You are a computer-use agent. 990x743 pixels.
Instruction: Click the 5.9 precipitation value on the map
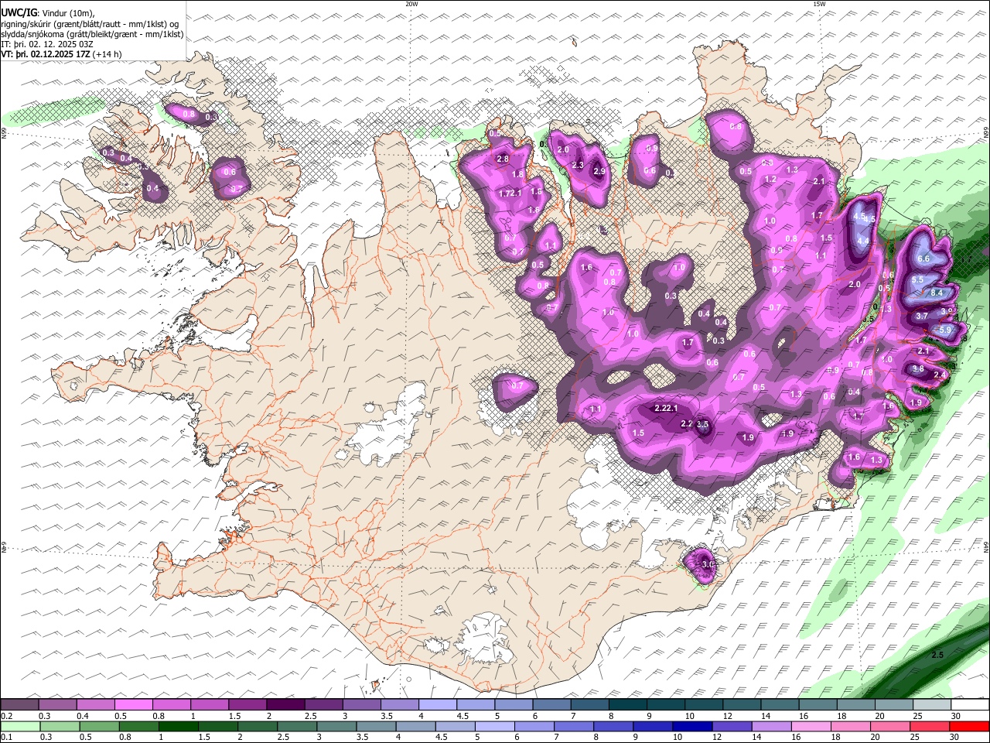pos(945,330)
